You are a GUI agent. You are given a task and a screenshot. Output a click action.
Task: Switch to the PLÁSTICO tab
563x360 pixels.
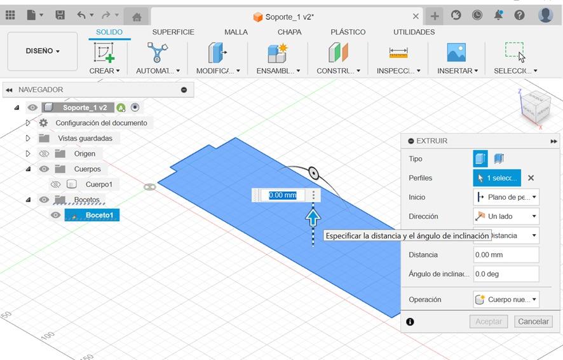[x=348, y=32]
